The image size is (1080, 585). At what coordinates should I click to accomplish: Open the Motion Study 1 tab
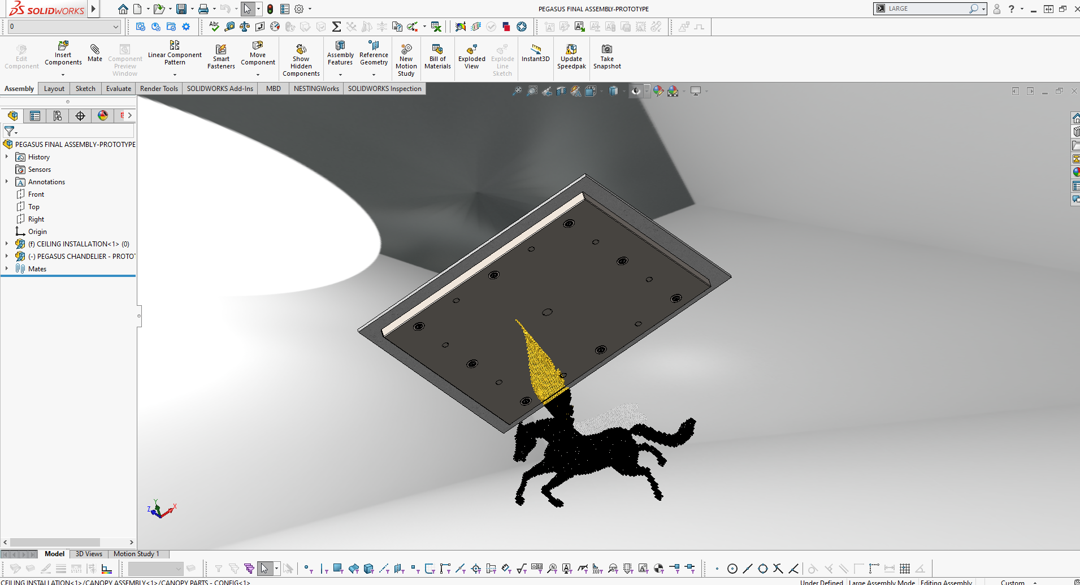click(136, 554)
